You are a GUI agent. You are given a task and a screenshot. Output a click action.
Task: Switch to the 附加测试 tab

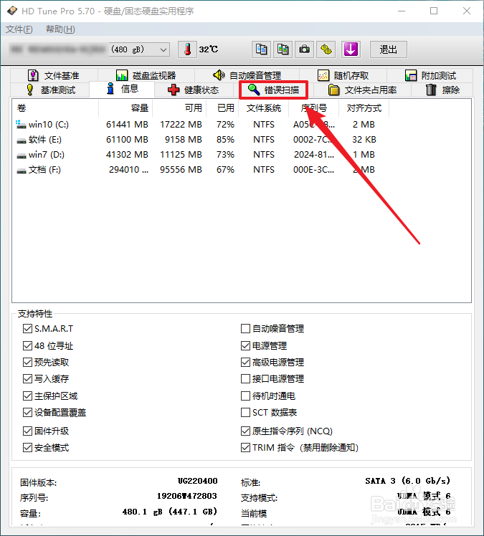(x=430, y=75)
